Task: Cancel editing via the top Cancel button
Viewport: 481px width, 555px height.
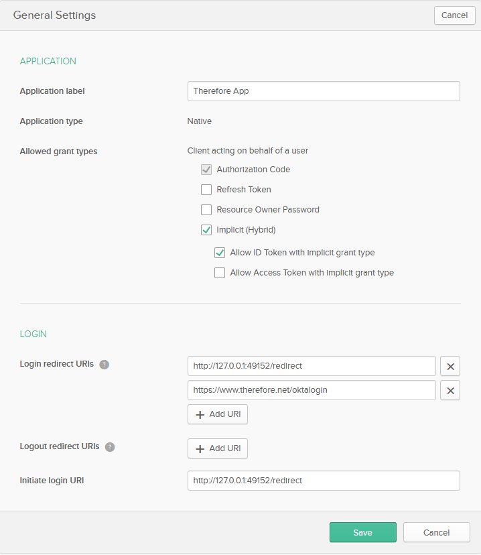Action: 454,15
